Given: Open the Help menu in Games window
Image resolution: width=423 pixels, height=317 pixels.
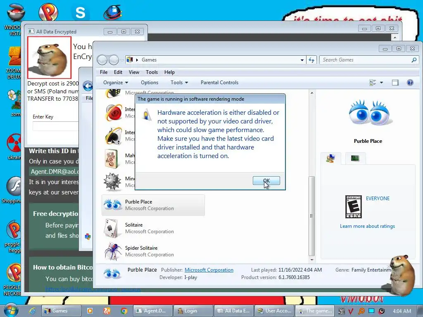Looking at the screenshot, I should tap(169, 72).
